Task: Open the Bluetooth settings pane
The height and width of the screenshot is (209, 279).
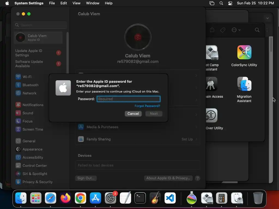Action: (x=27, y=85)
